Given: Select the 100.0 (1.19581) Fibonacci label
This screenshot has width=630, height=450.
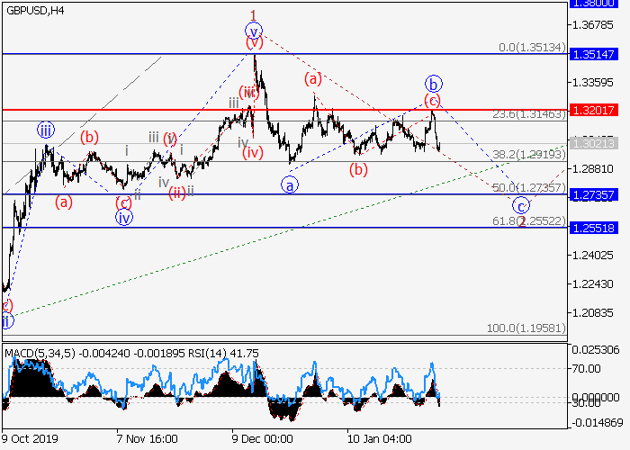Looking at the screenshot, I should point(526,329).
